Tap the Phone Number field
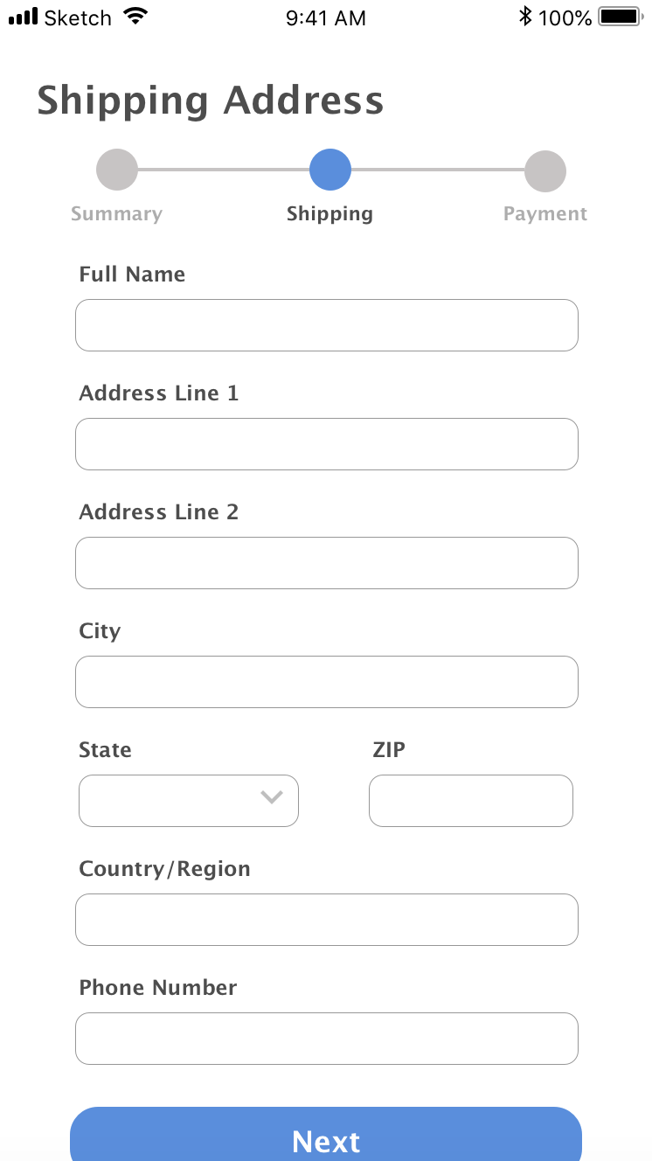This screenshot has height=1161, width=652. [x=327, y=1039]
